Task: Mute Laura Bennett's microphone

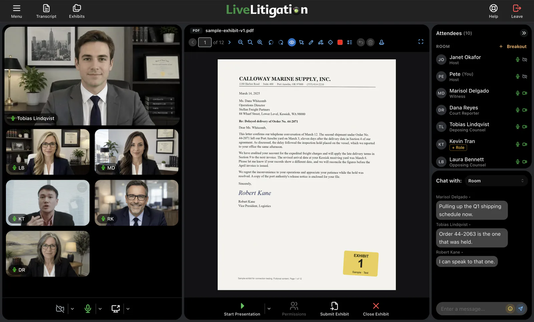Action: tap(518, 162)
